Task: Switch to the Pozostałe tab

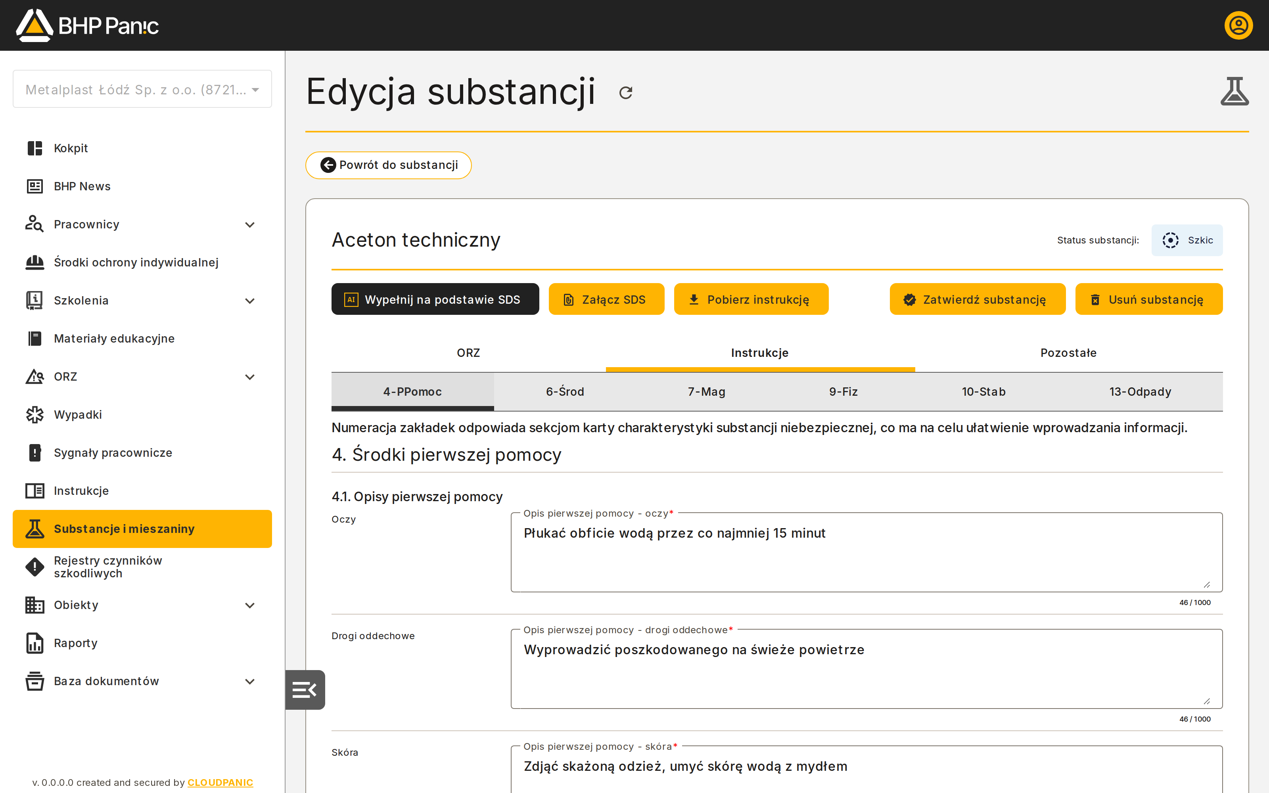Action: click(x=1069, y=353)
